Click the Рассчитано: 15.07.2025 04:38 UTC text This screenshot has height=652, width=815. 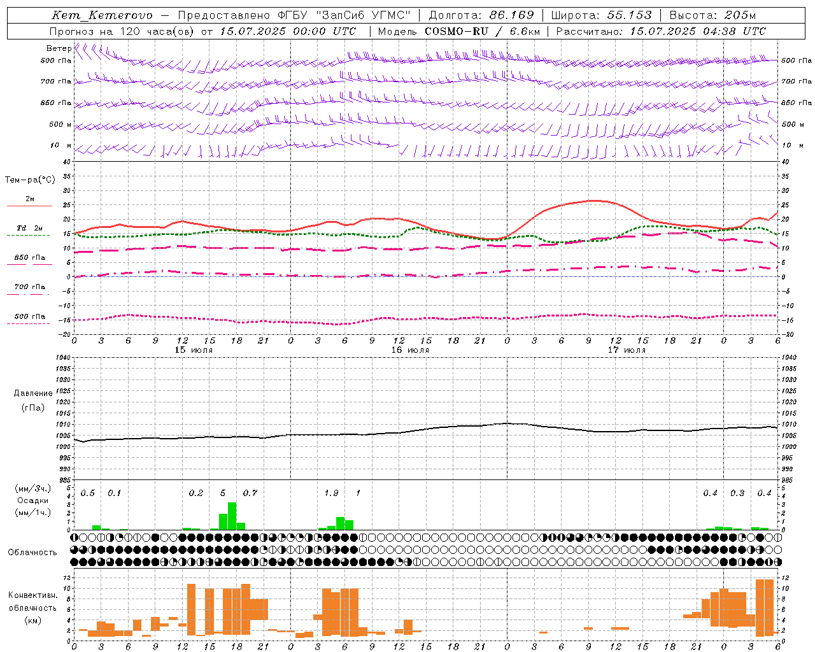pos(661,31)
